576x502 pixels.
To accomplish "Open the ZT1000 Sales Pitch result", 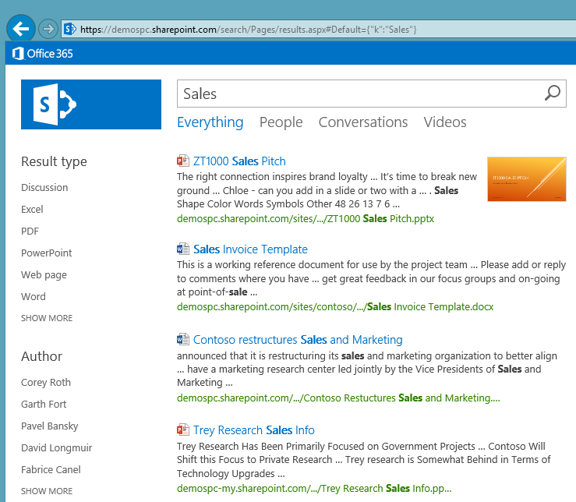I will coord(239,161).
